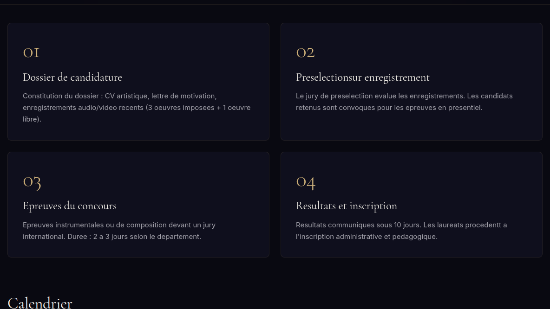
Task: Click the text 2 a 3 jours
Action: coord(111,237)
